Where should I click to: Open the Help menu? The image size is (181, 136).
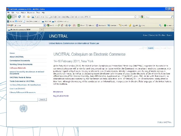(x=43, y=13)
